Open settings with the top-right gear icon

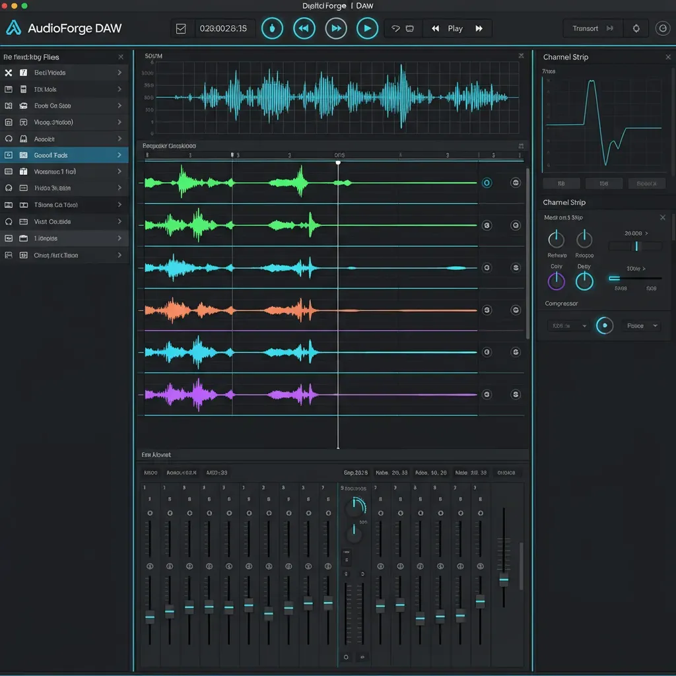[636, 28]
